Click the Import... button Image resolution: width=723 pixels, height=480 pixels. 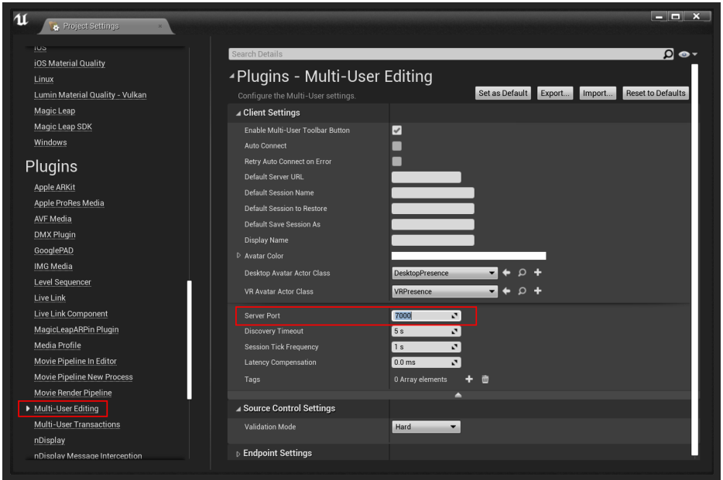click(x=598, y=93)
